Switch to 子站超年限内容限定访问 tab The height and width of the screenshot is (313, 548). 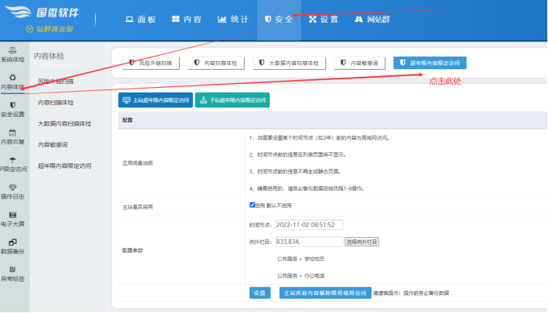pos(232,100)
